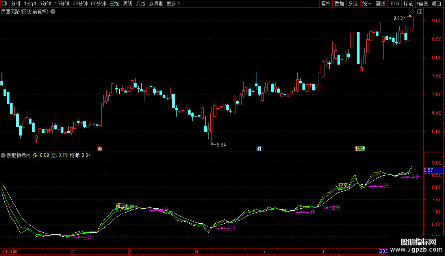Click the 9.13 high price label
This screenshot has height=256, width=445.
[x=398, y=18]
